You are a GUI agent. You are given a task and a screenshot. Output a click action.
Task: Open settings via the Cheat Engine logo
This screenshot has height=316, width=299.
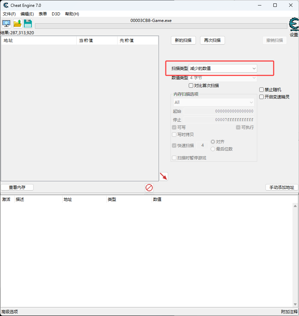pos(294,24)
